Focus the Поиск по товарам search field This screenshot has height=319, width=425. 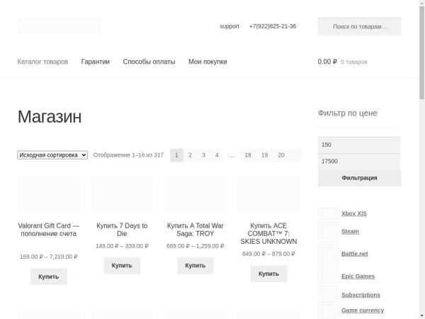(360, 27)
